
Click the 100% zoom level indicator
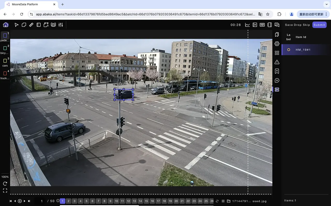tap(5, 177)
